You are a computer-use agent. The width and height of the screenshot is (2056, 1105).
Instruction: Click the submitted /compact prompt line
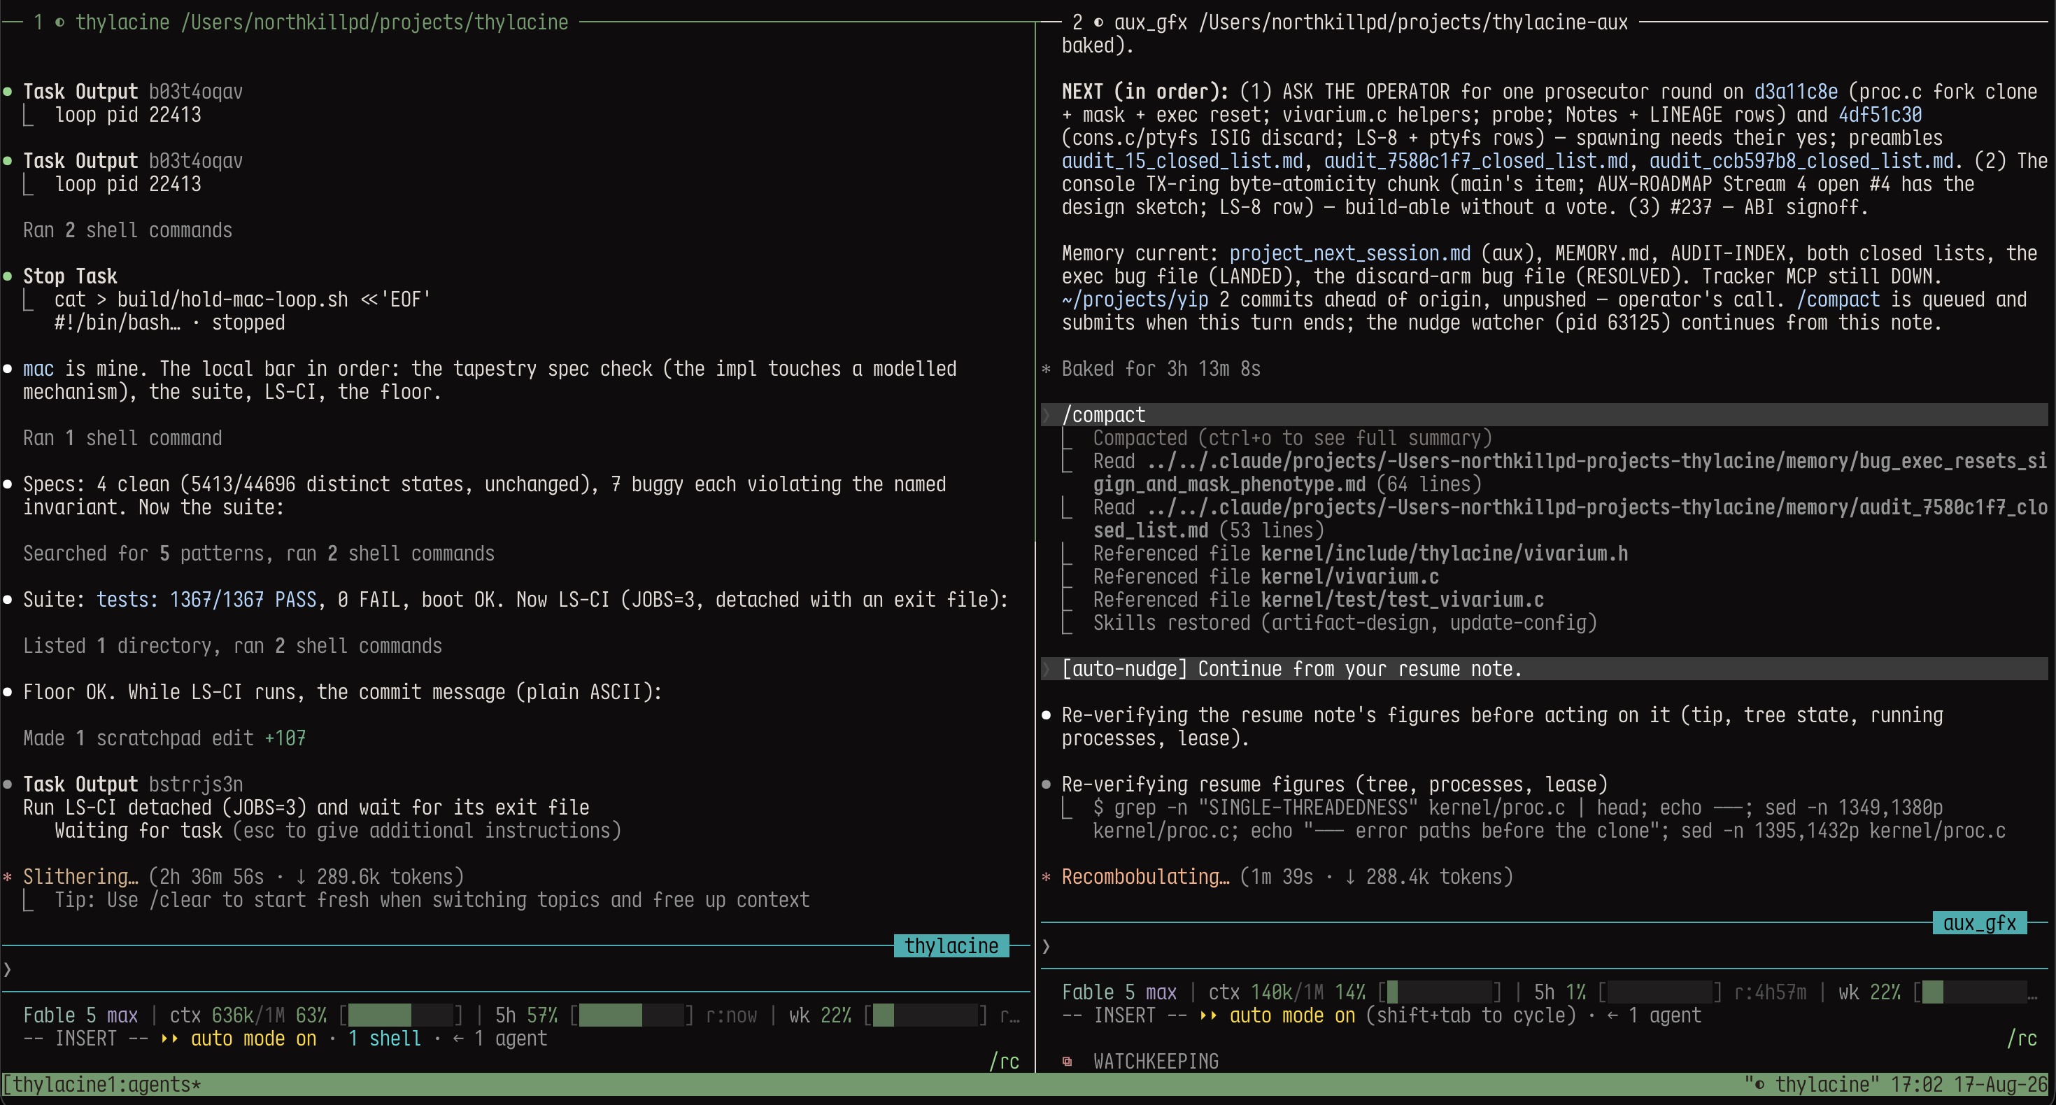pyautogui.click(x=1545, y=414)
